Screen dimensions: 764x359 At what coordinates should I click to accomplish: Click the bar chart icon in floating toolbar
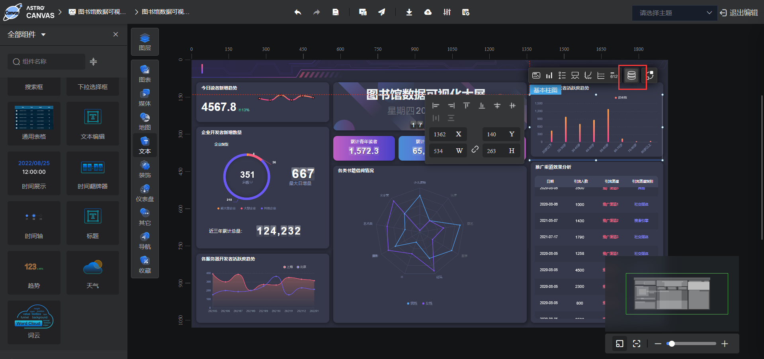coord(549,75)
